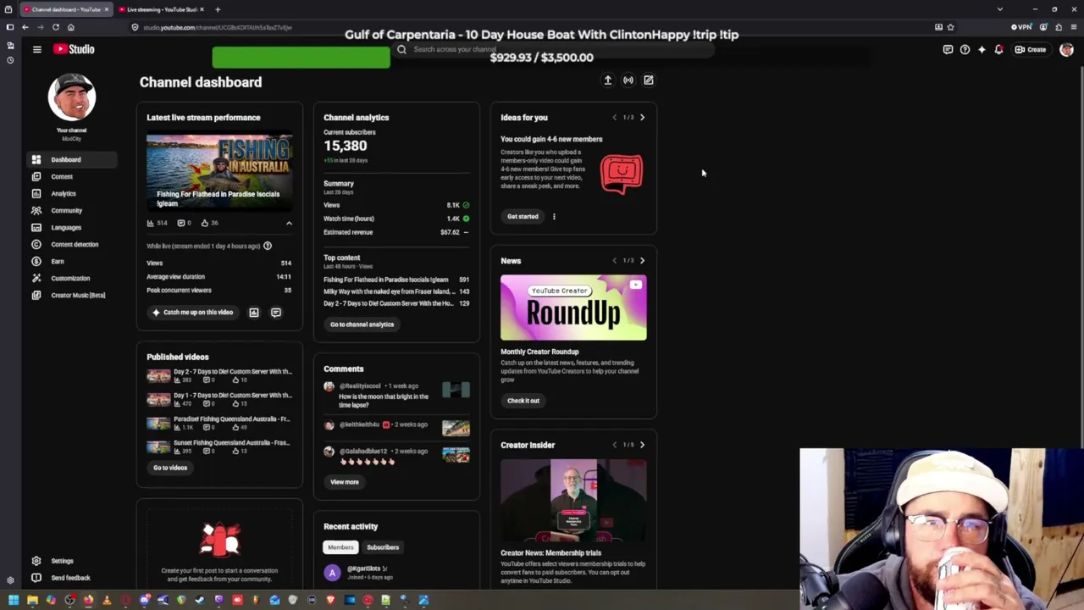Show next News card
The image size is (1084, 610).
(x=642, y=261)
